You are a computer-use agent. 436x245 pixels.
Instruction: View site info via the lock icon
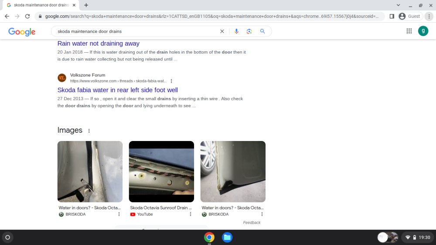coord(40,17)
